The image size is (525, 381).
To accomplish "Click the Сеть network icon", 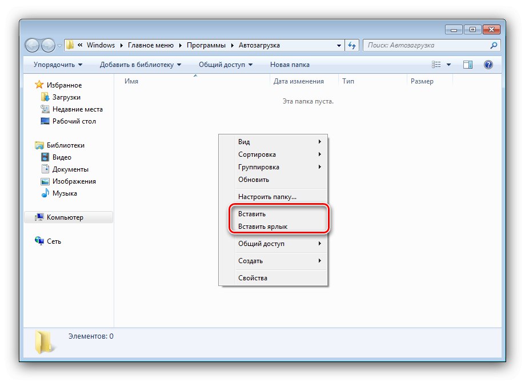I will 39,241.
